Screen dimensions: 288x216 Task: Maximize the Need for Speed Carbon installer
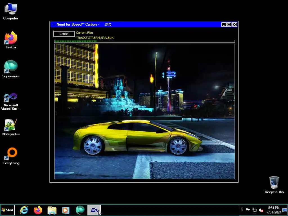(229, 24)
